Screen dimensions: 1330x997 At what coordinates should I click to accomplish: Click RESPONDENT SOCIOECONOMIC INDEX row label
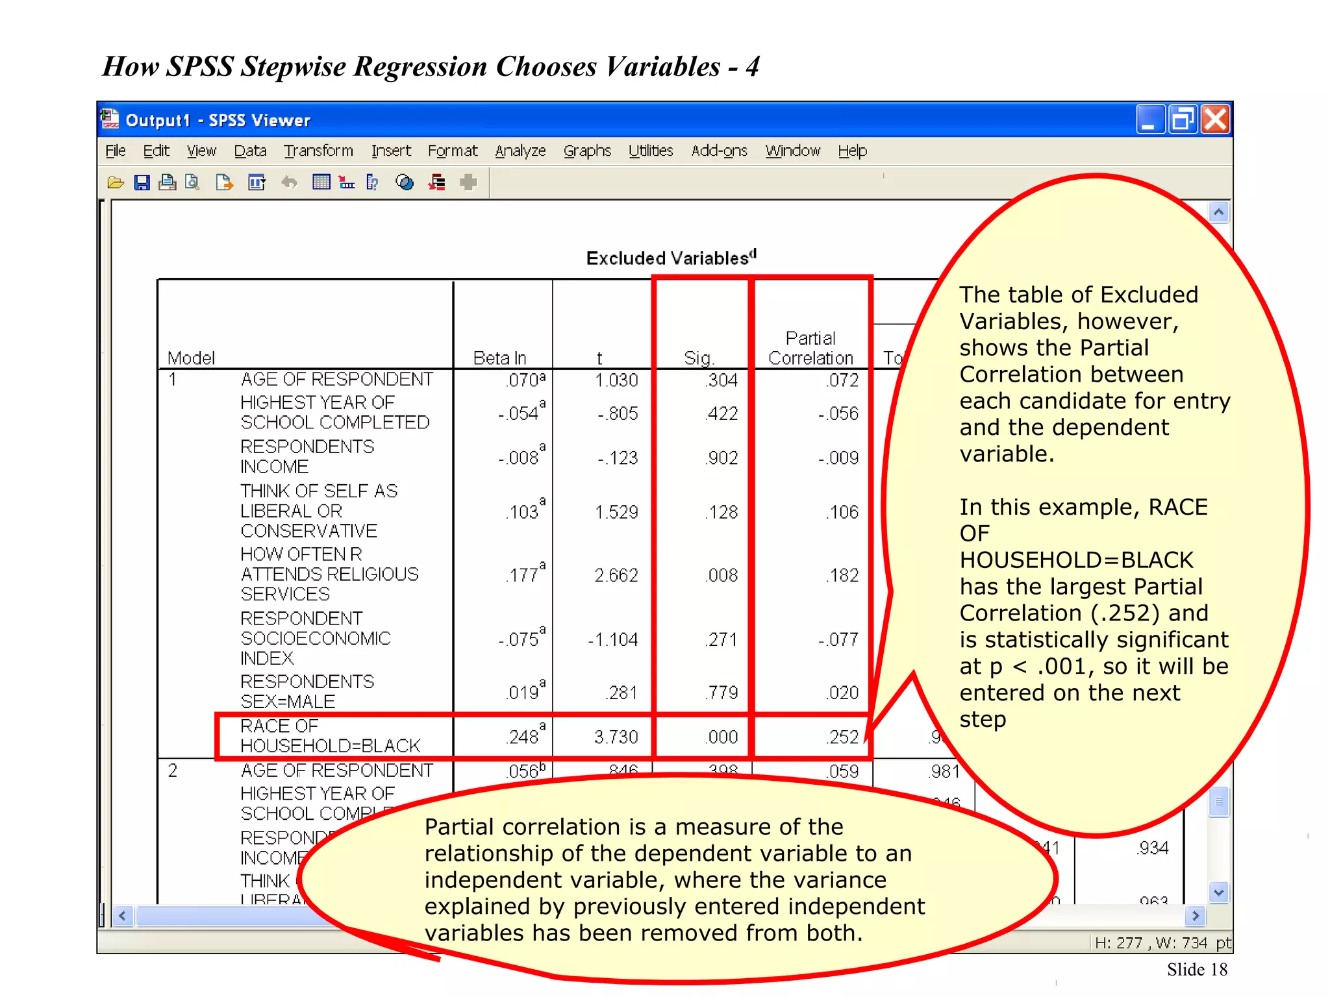click(316, 638)
